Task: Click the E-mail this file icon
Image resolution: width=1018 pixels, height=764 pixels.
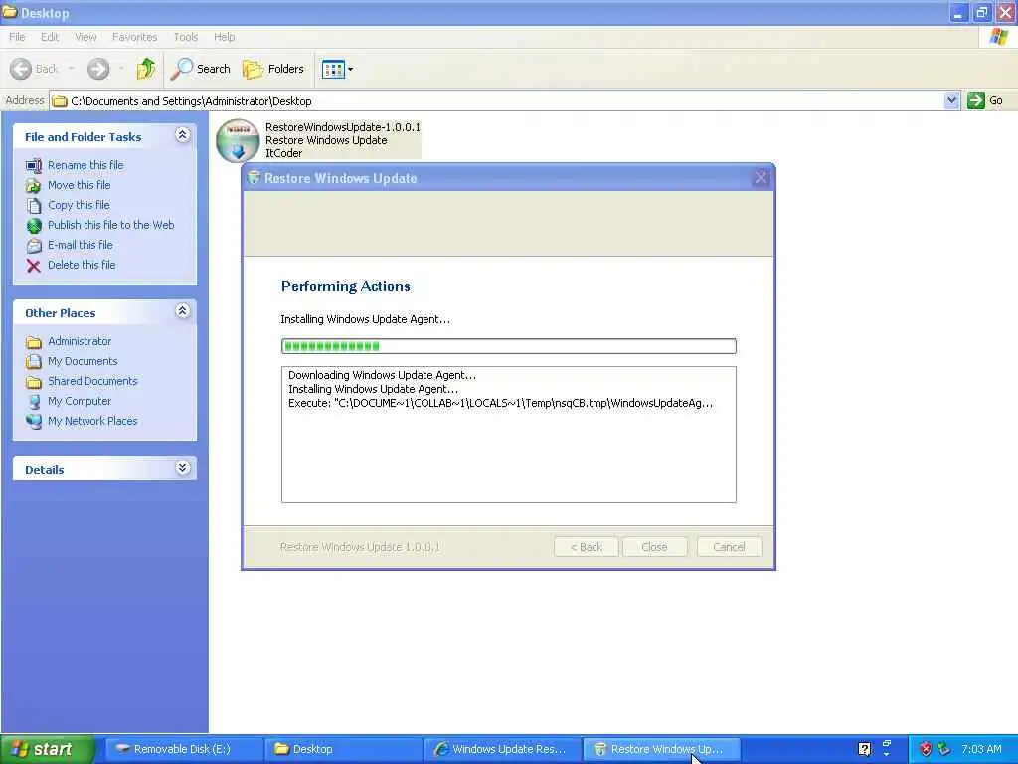Action: click(x=34, y=246)
